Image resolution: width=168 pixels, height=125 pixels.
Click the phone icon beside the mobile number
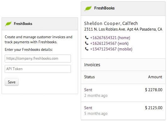[x=87, y=49]
